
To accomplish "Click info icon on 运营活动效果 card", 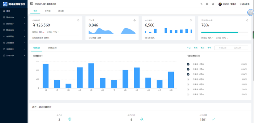I will coord(247,20).
